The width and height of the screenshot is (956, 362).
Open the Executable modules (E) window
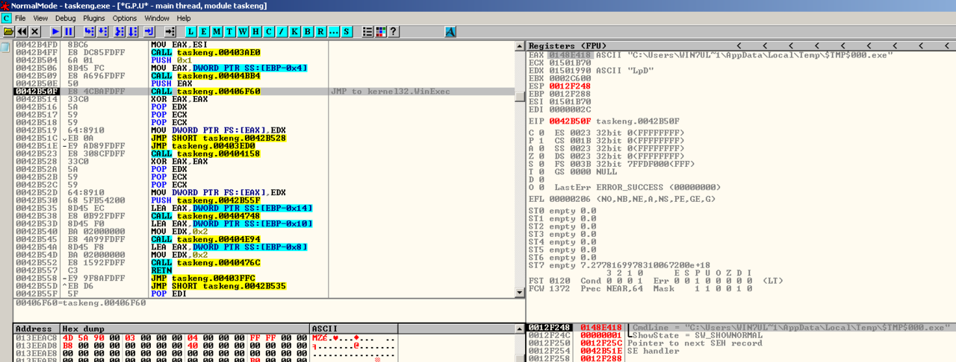click(204, 31)
